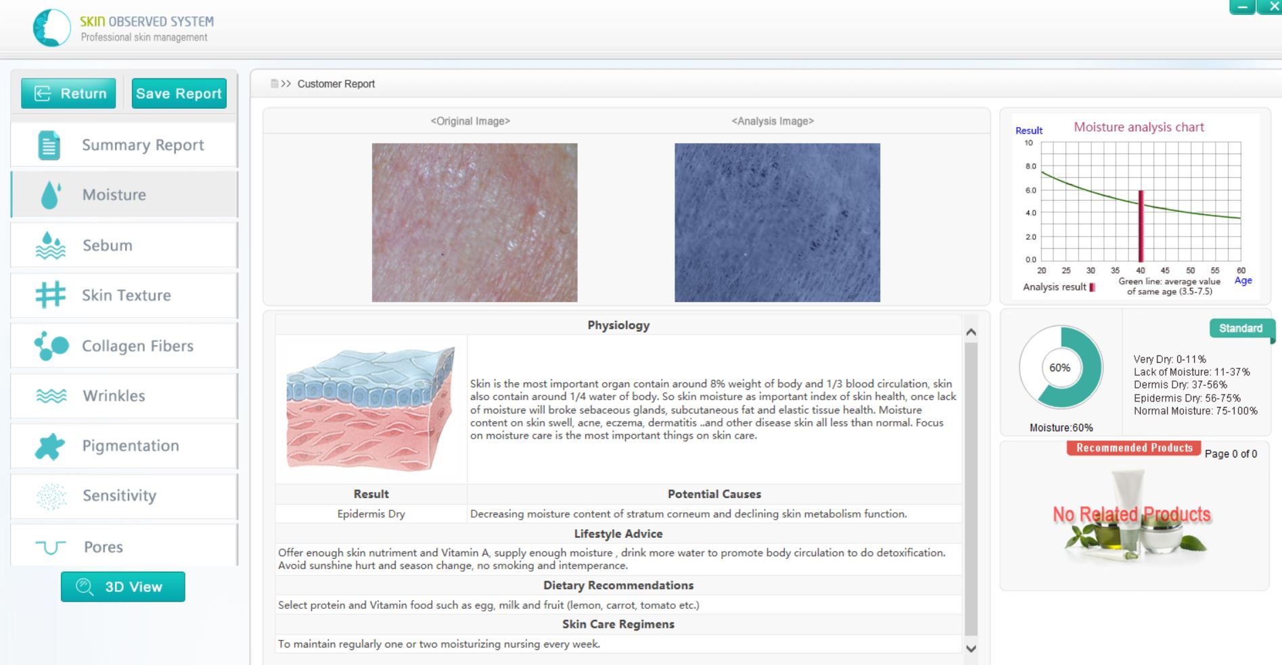Click the 60% moisture donut gauge

1060,368
